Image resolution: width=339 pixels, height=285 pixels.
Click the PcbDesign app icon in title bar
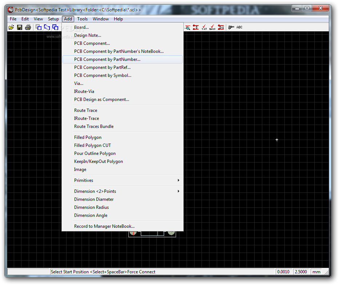[10, 10]
